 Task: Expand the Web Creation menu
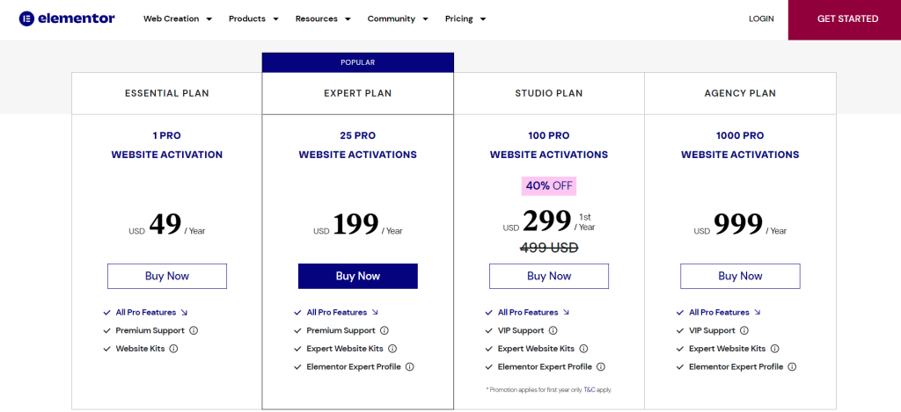point(178,19)
